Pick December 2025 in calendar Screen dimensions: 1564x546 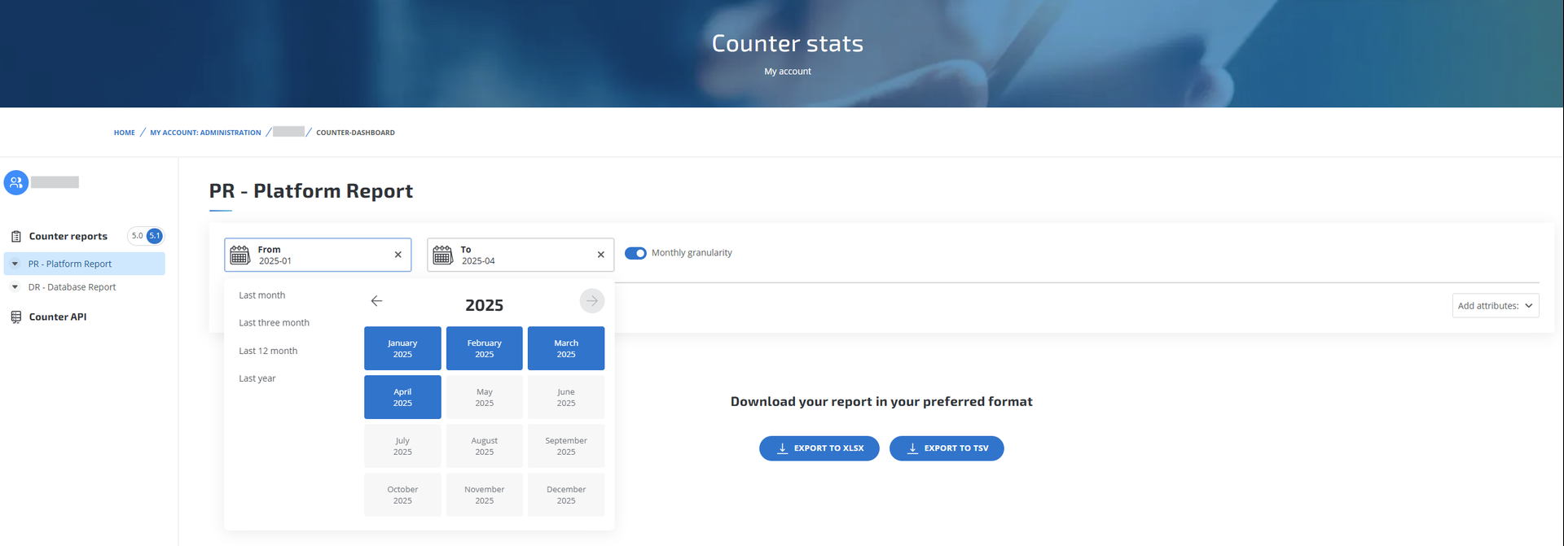click(x=566, y=495)
